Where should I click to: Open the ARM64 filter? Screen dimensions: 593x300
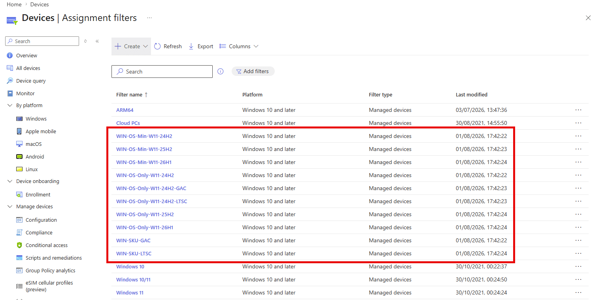(125, 110)
